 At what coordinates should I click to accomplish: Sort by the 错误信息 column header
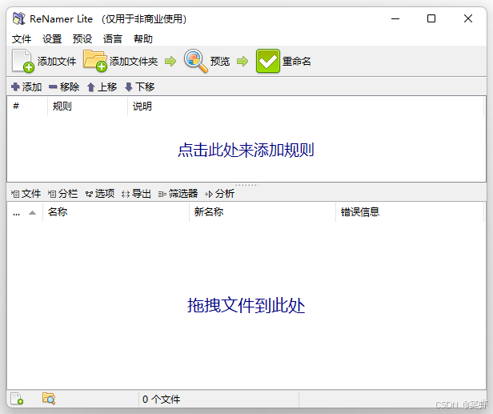[410, 212]
